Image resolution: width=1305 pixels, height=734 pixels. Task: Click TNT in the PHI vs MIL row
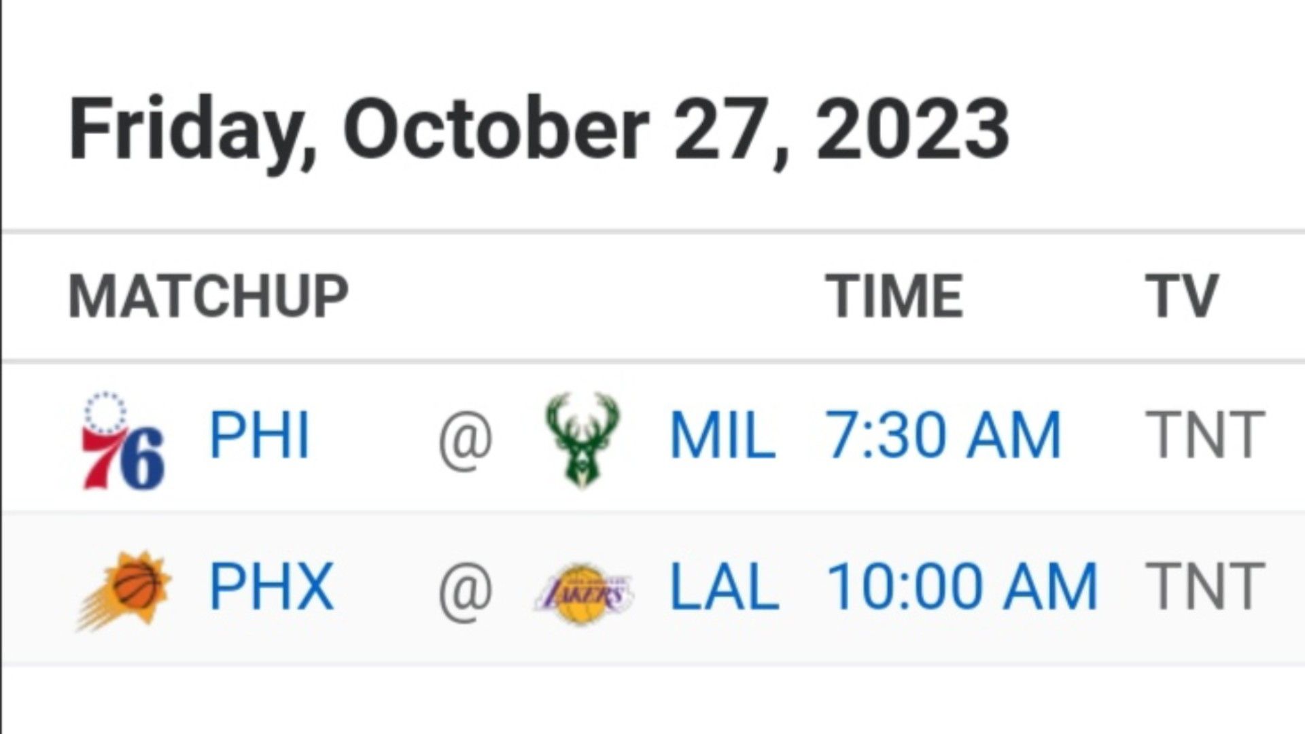coord(1204,435)
